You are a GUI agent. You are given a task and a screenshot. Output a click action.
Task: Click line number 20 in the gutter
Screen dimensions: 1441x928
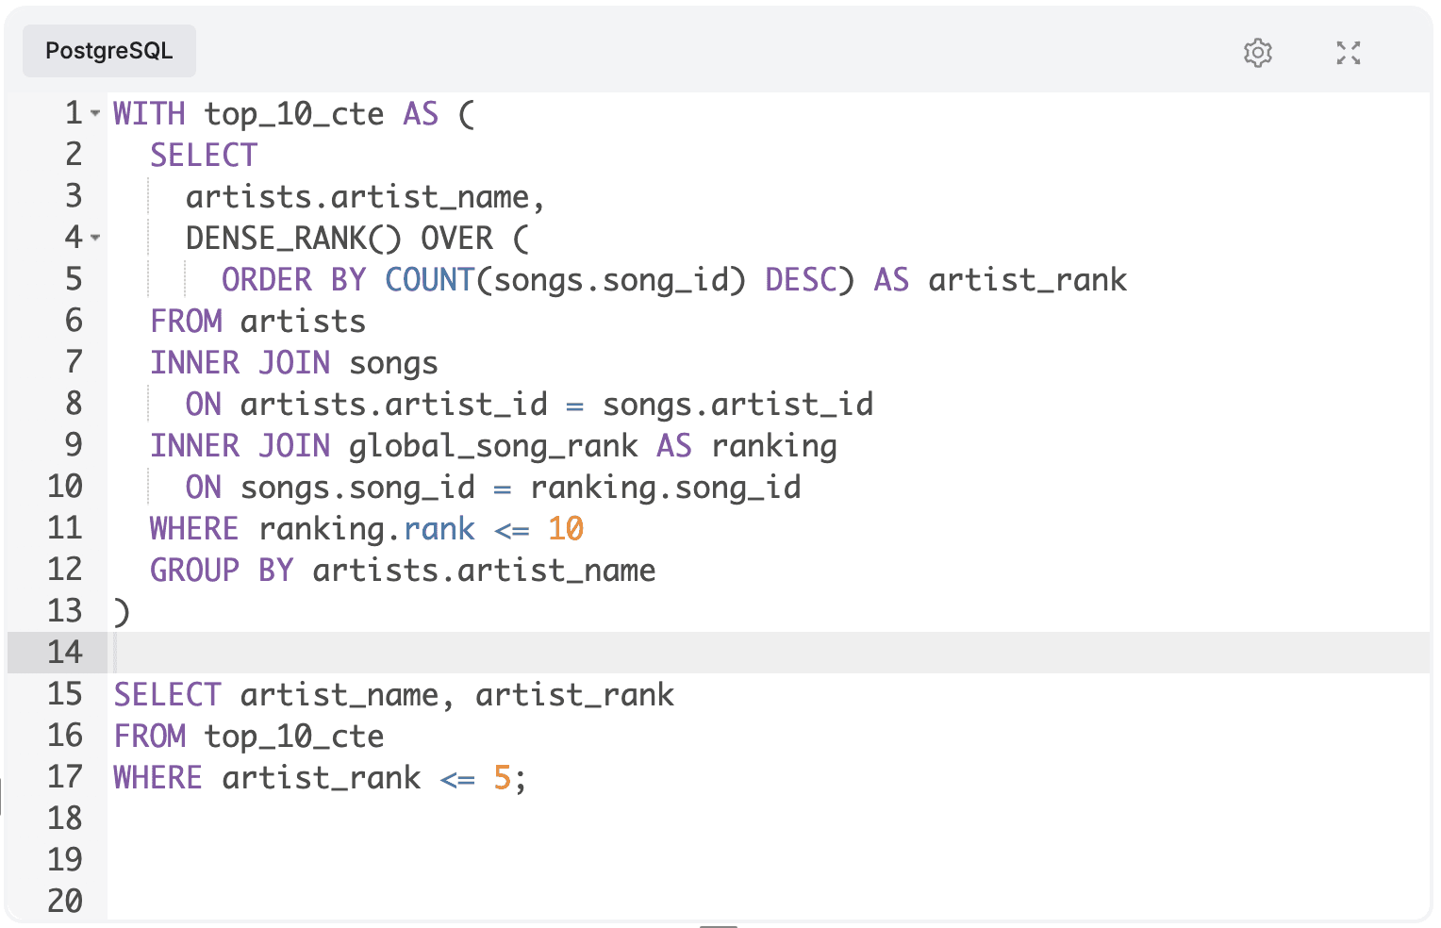click(x=65, y=902)
